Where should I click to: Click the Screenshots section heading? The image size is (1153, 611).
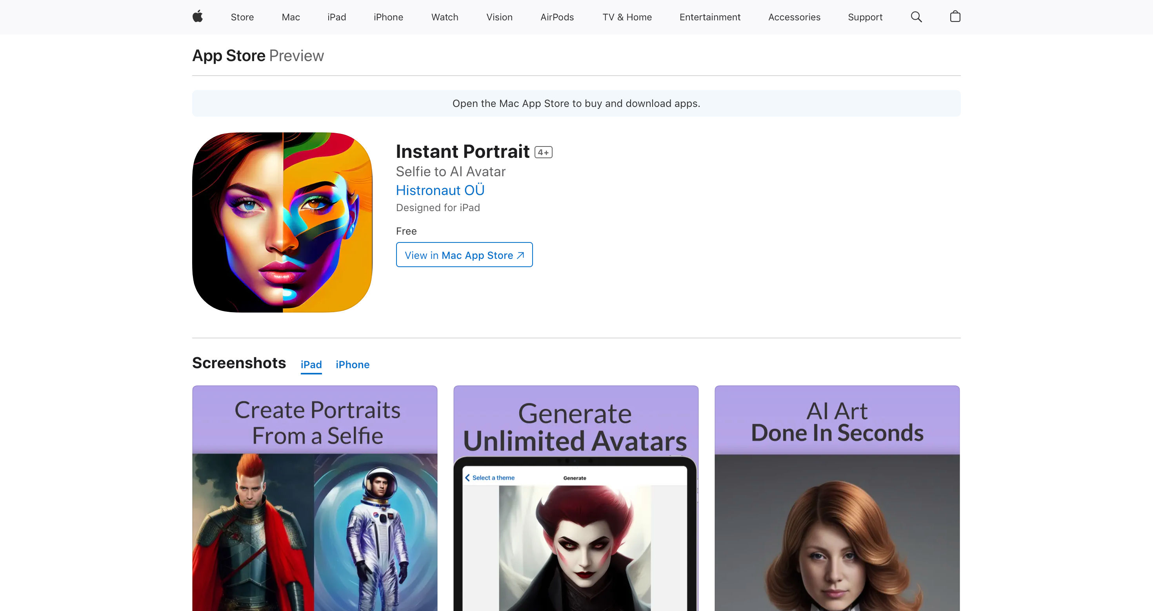(x=239, y=363)
